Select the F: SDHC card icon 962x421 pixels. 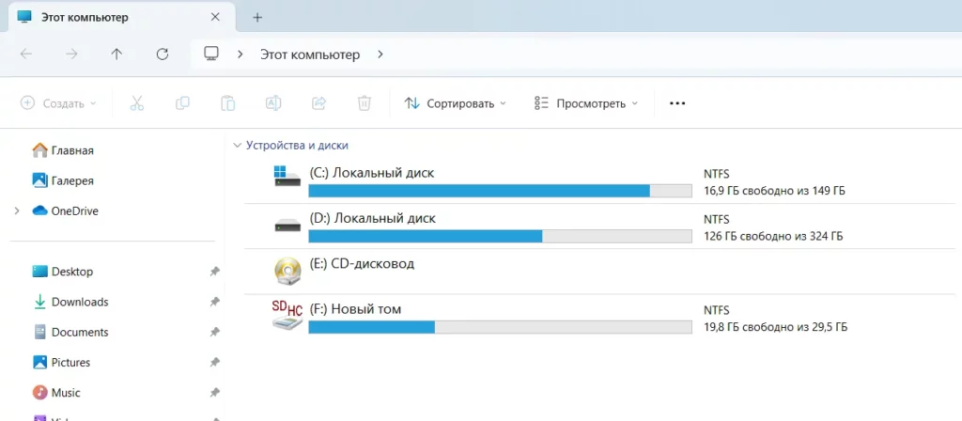click(287, 316)
